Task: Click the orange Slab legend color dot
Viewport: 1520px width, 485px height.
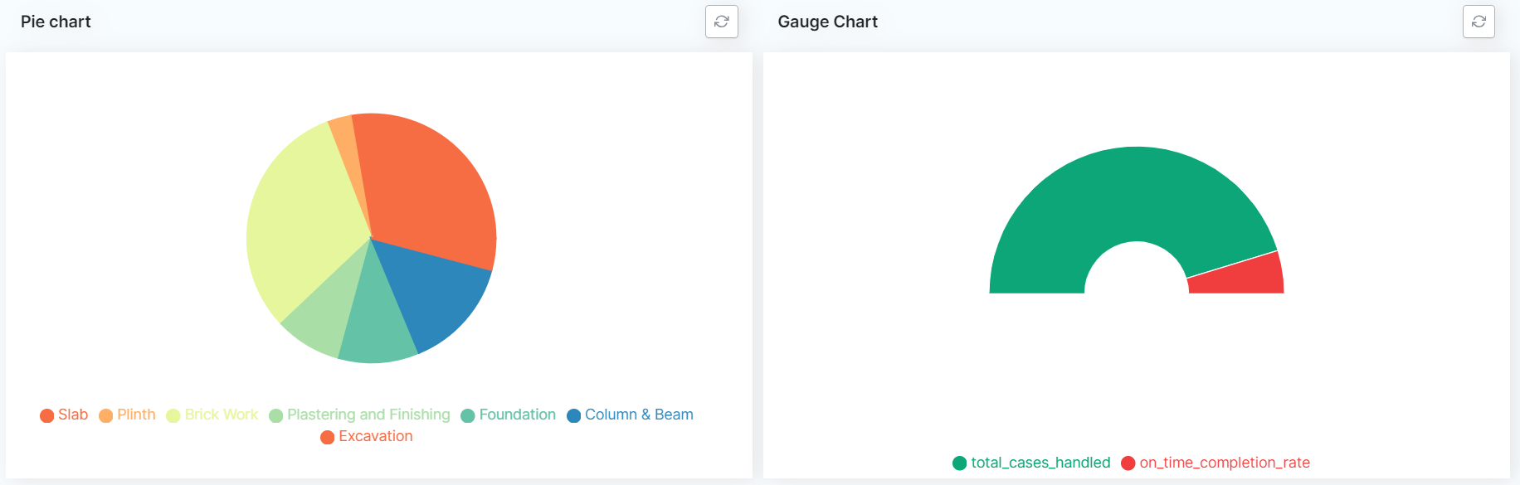Action: pos(47,415)
